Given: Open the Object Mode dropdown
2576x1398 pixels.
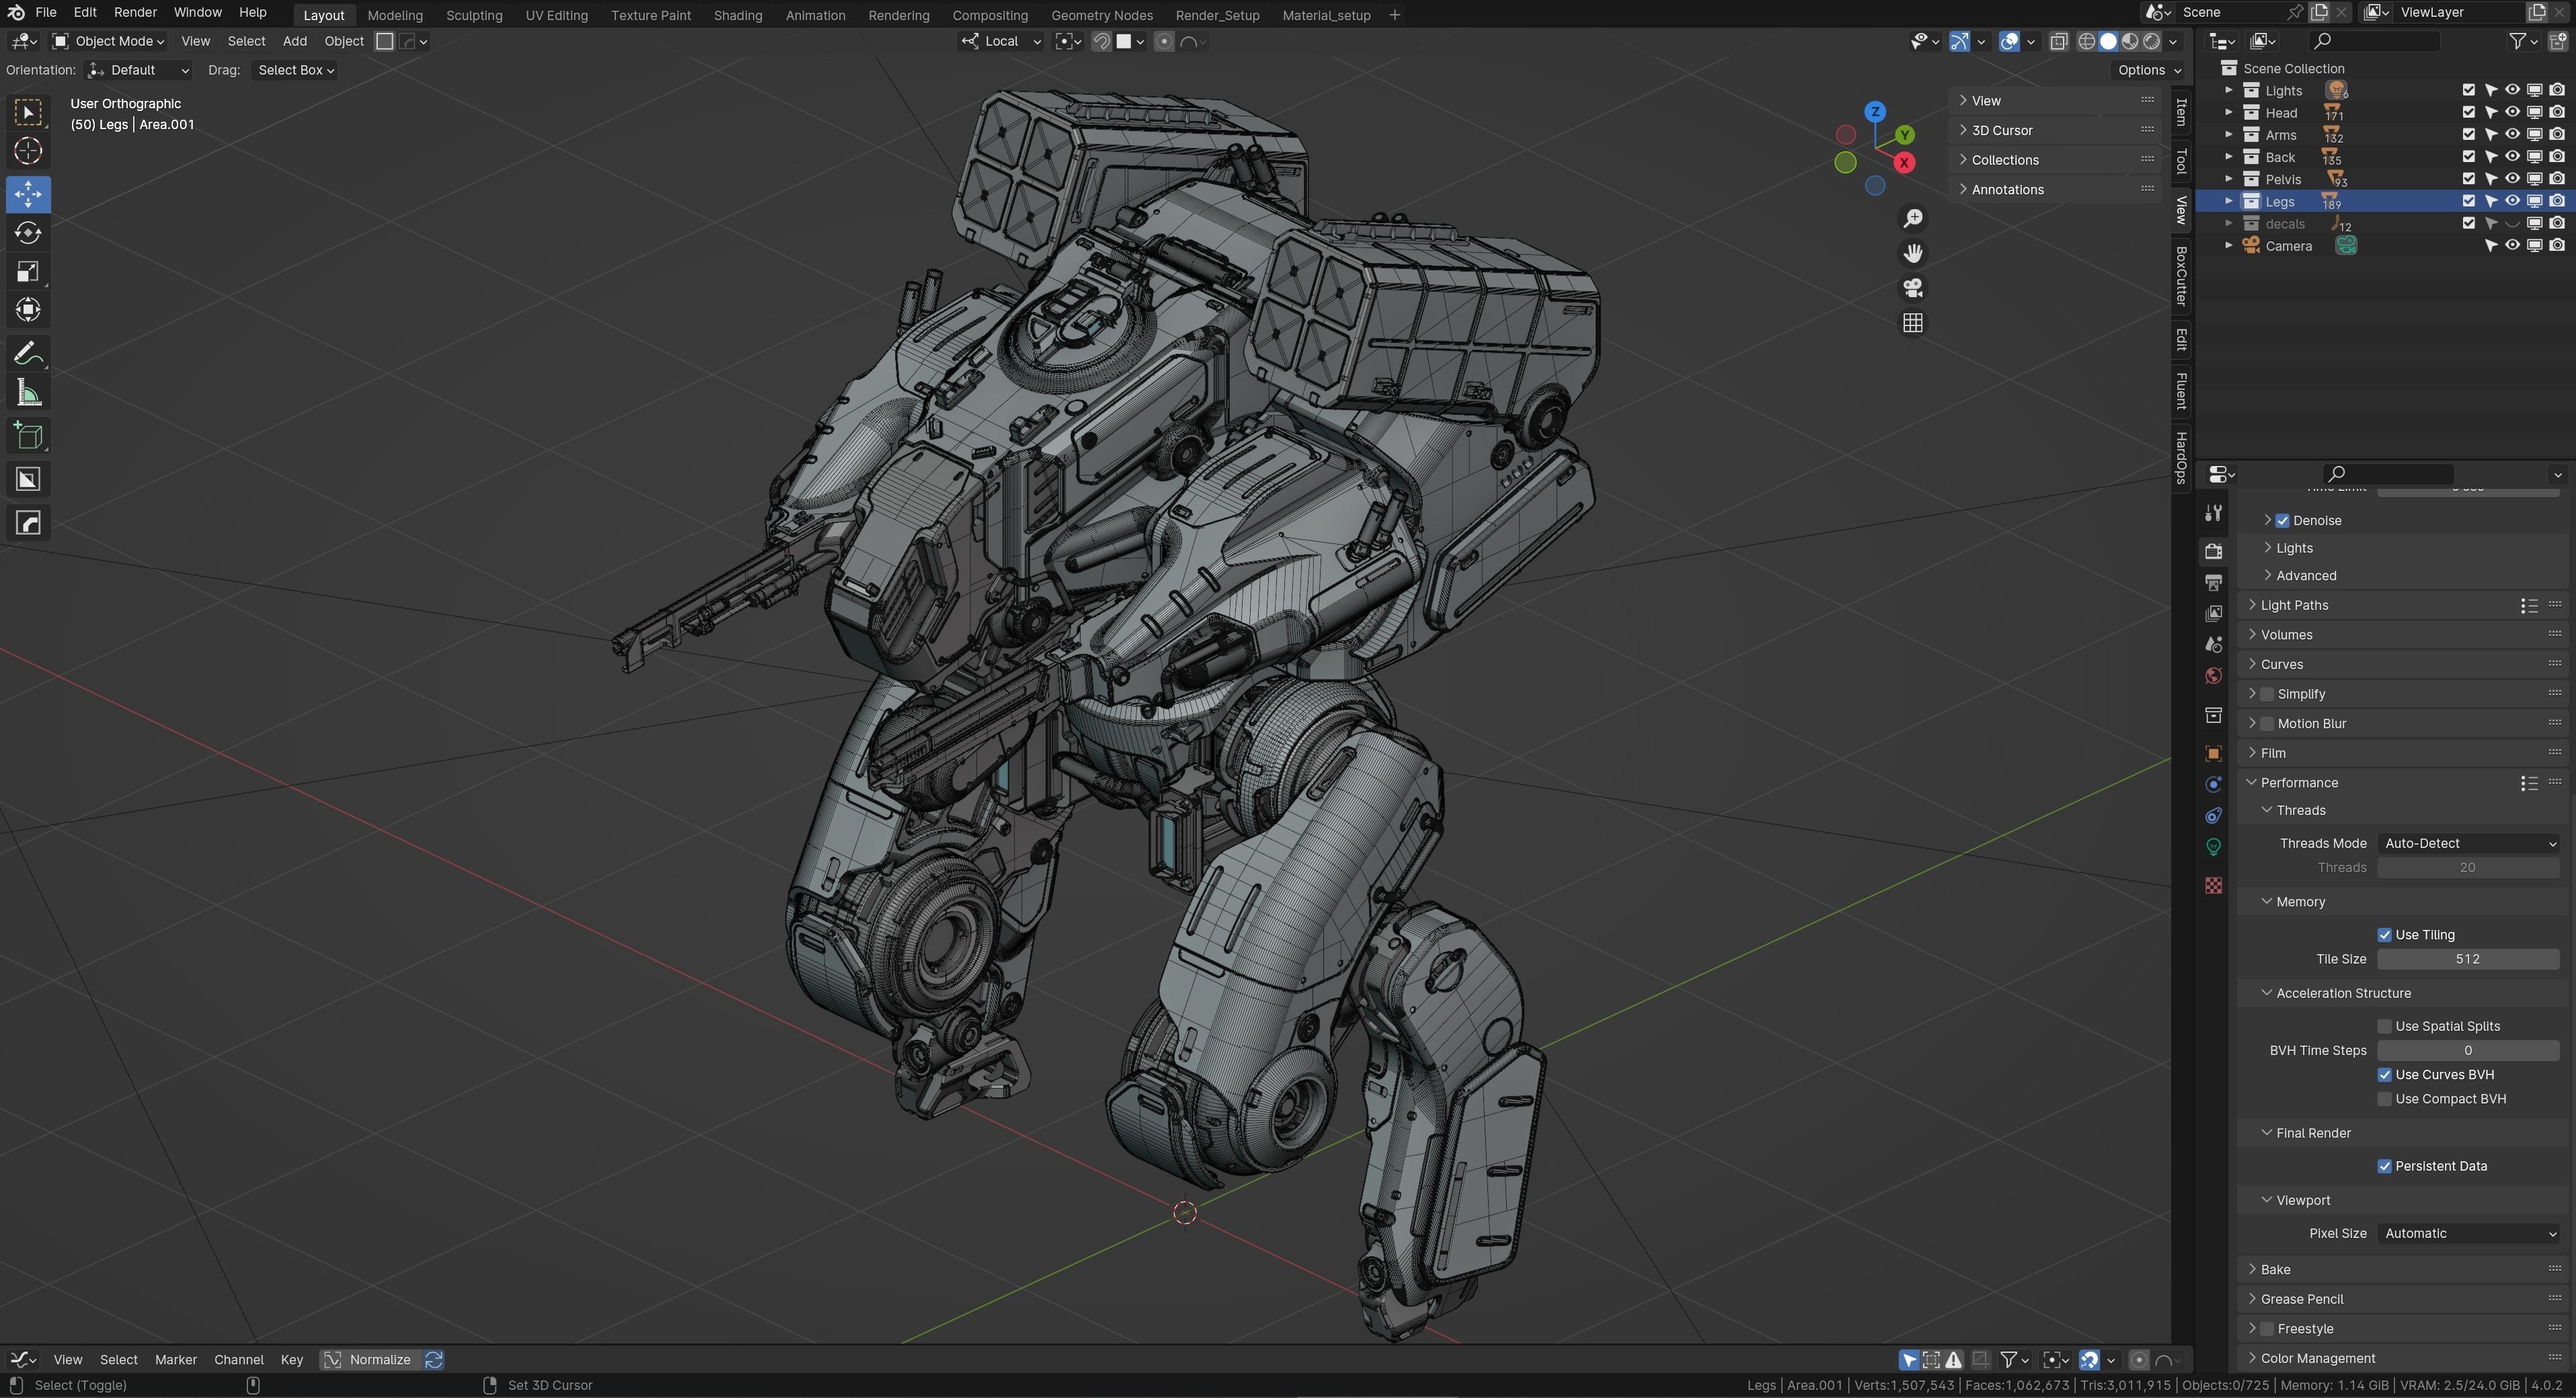Looking at the screenshot, I should pos(108,41).
